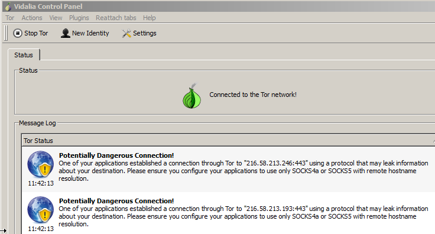The width and height of the screenshot is (435, 234).
Task: Click the toolbar drag handle grip
Action: pos(6,33)
